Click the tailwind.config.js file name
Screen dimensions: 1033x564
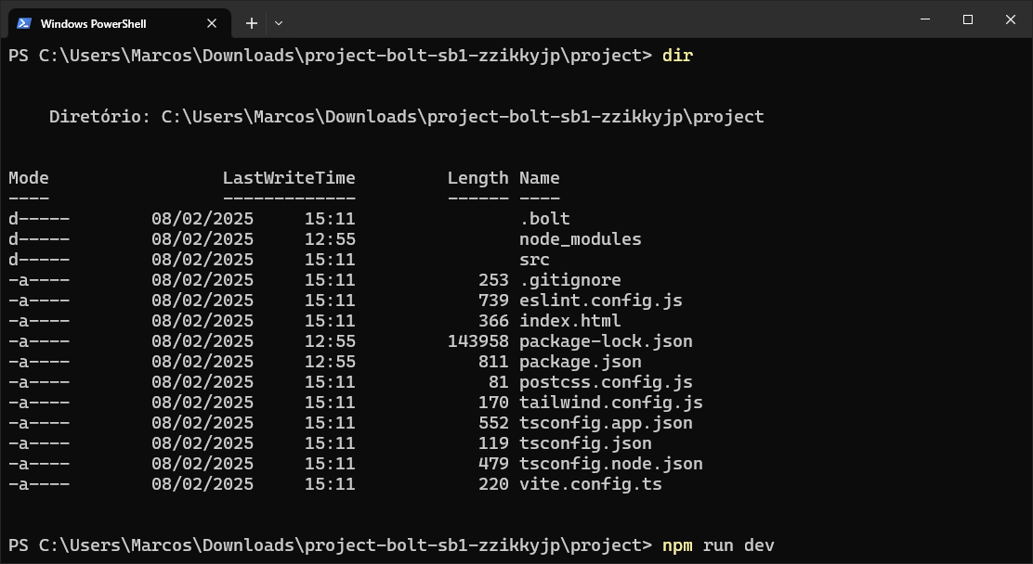pos(610,402)
